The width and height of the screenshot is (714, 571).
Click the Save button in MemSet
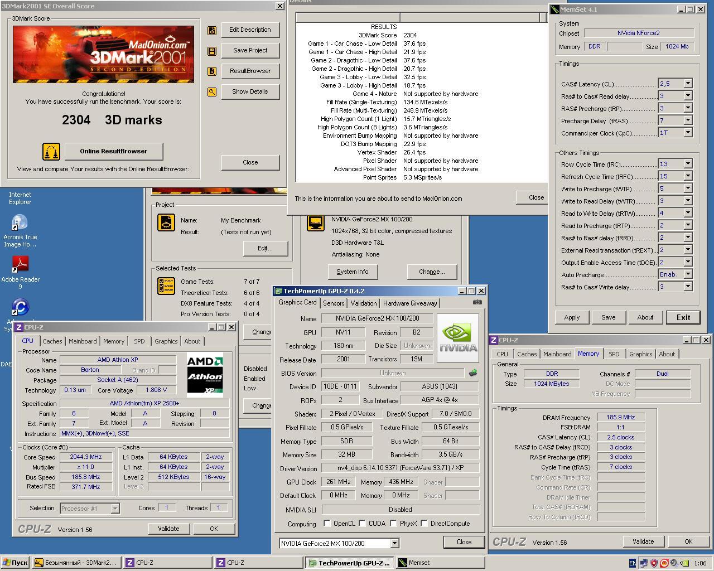[x=609, y=317]
